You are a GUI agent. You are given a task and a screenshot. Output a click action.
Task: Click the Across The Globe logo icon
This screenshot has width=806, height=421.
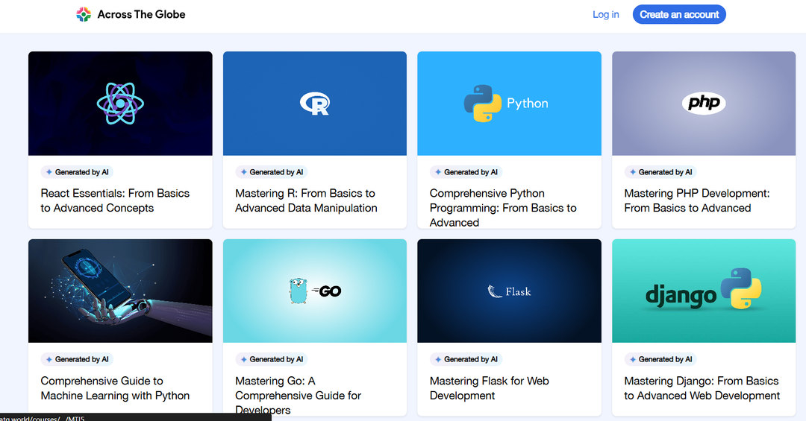[84, 14]
